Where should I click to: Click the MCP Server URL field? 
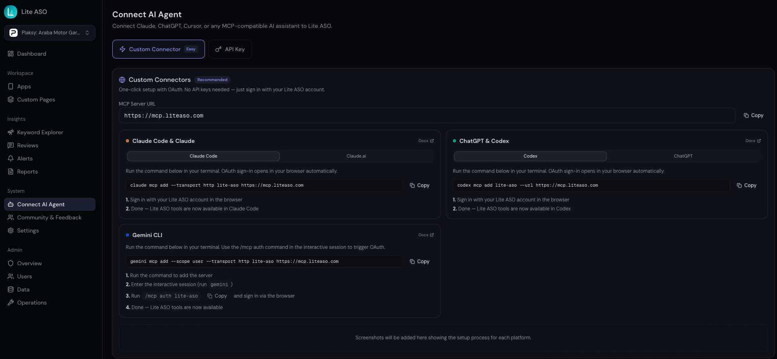pyautogui.click(x=427, y=115)
